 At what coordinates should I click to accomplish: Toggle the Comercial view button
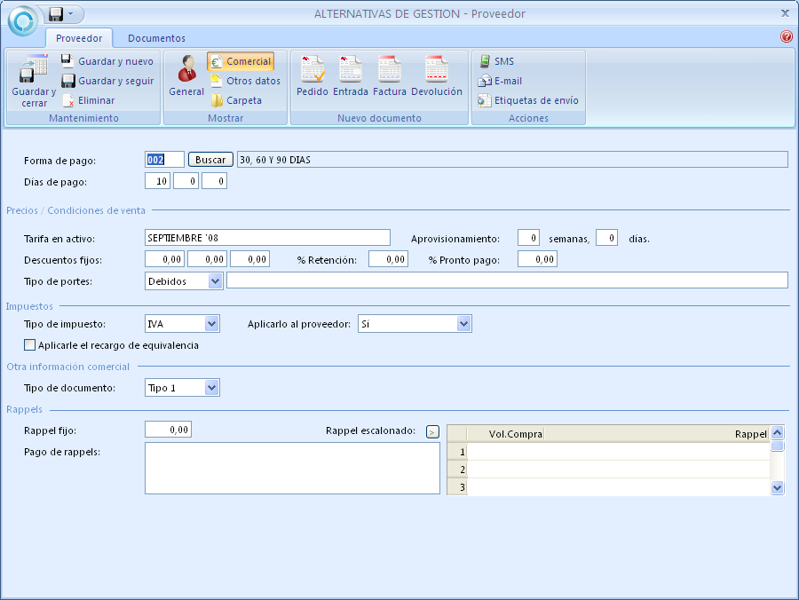(241, 61)
